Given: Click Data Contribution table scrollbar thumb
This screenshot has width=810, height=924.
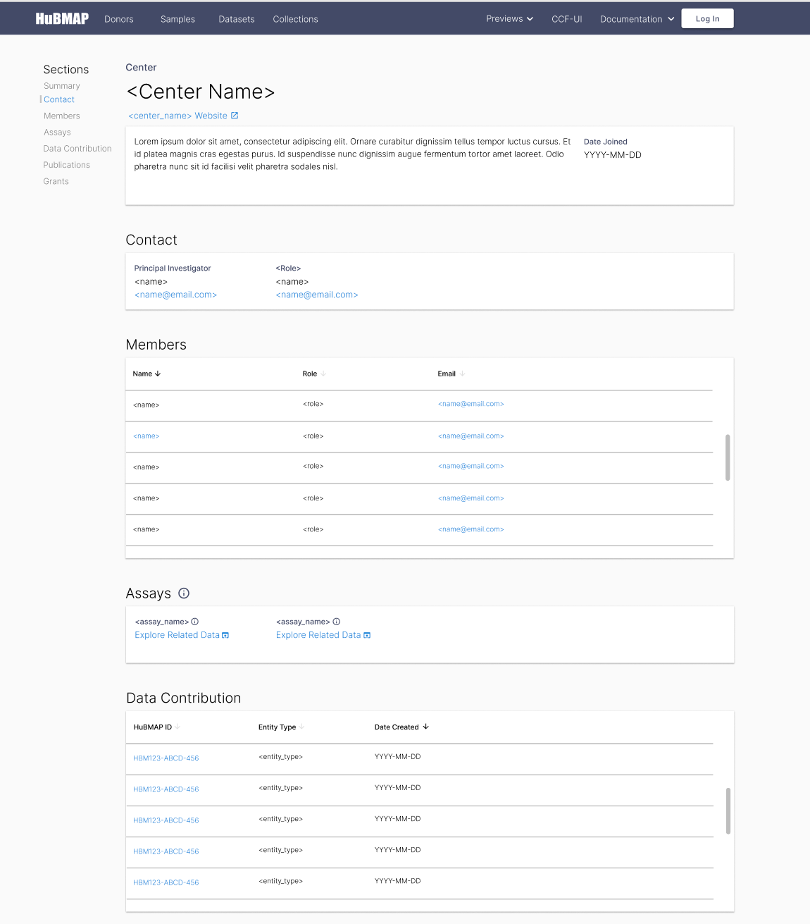Looking at the screenshot, I should (728, 811).
